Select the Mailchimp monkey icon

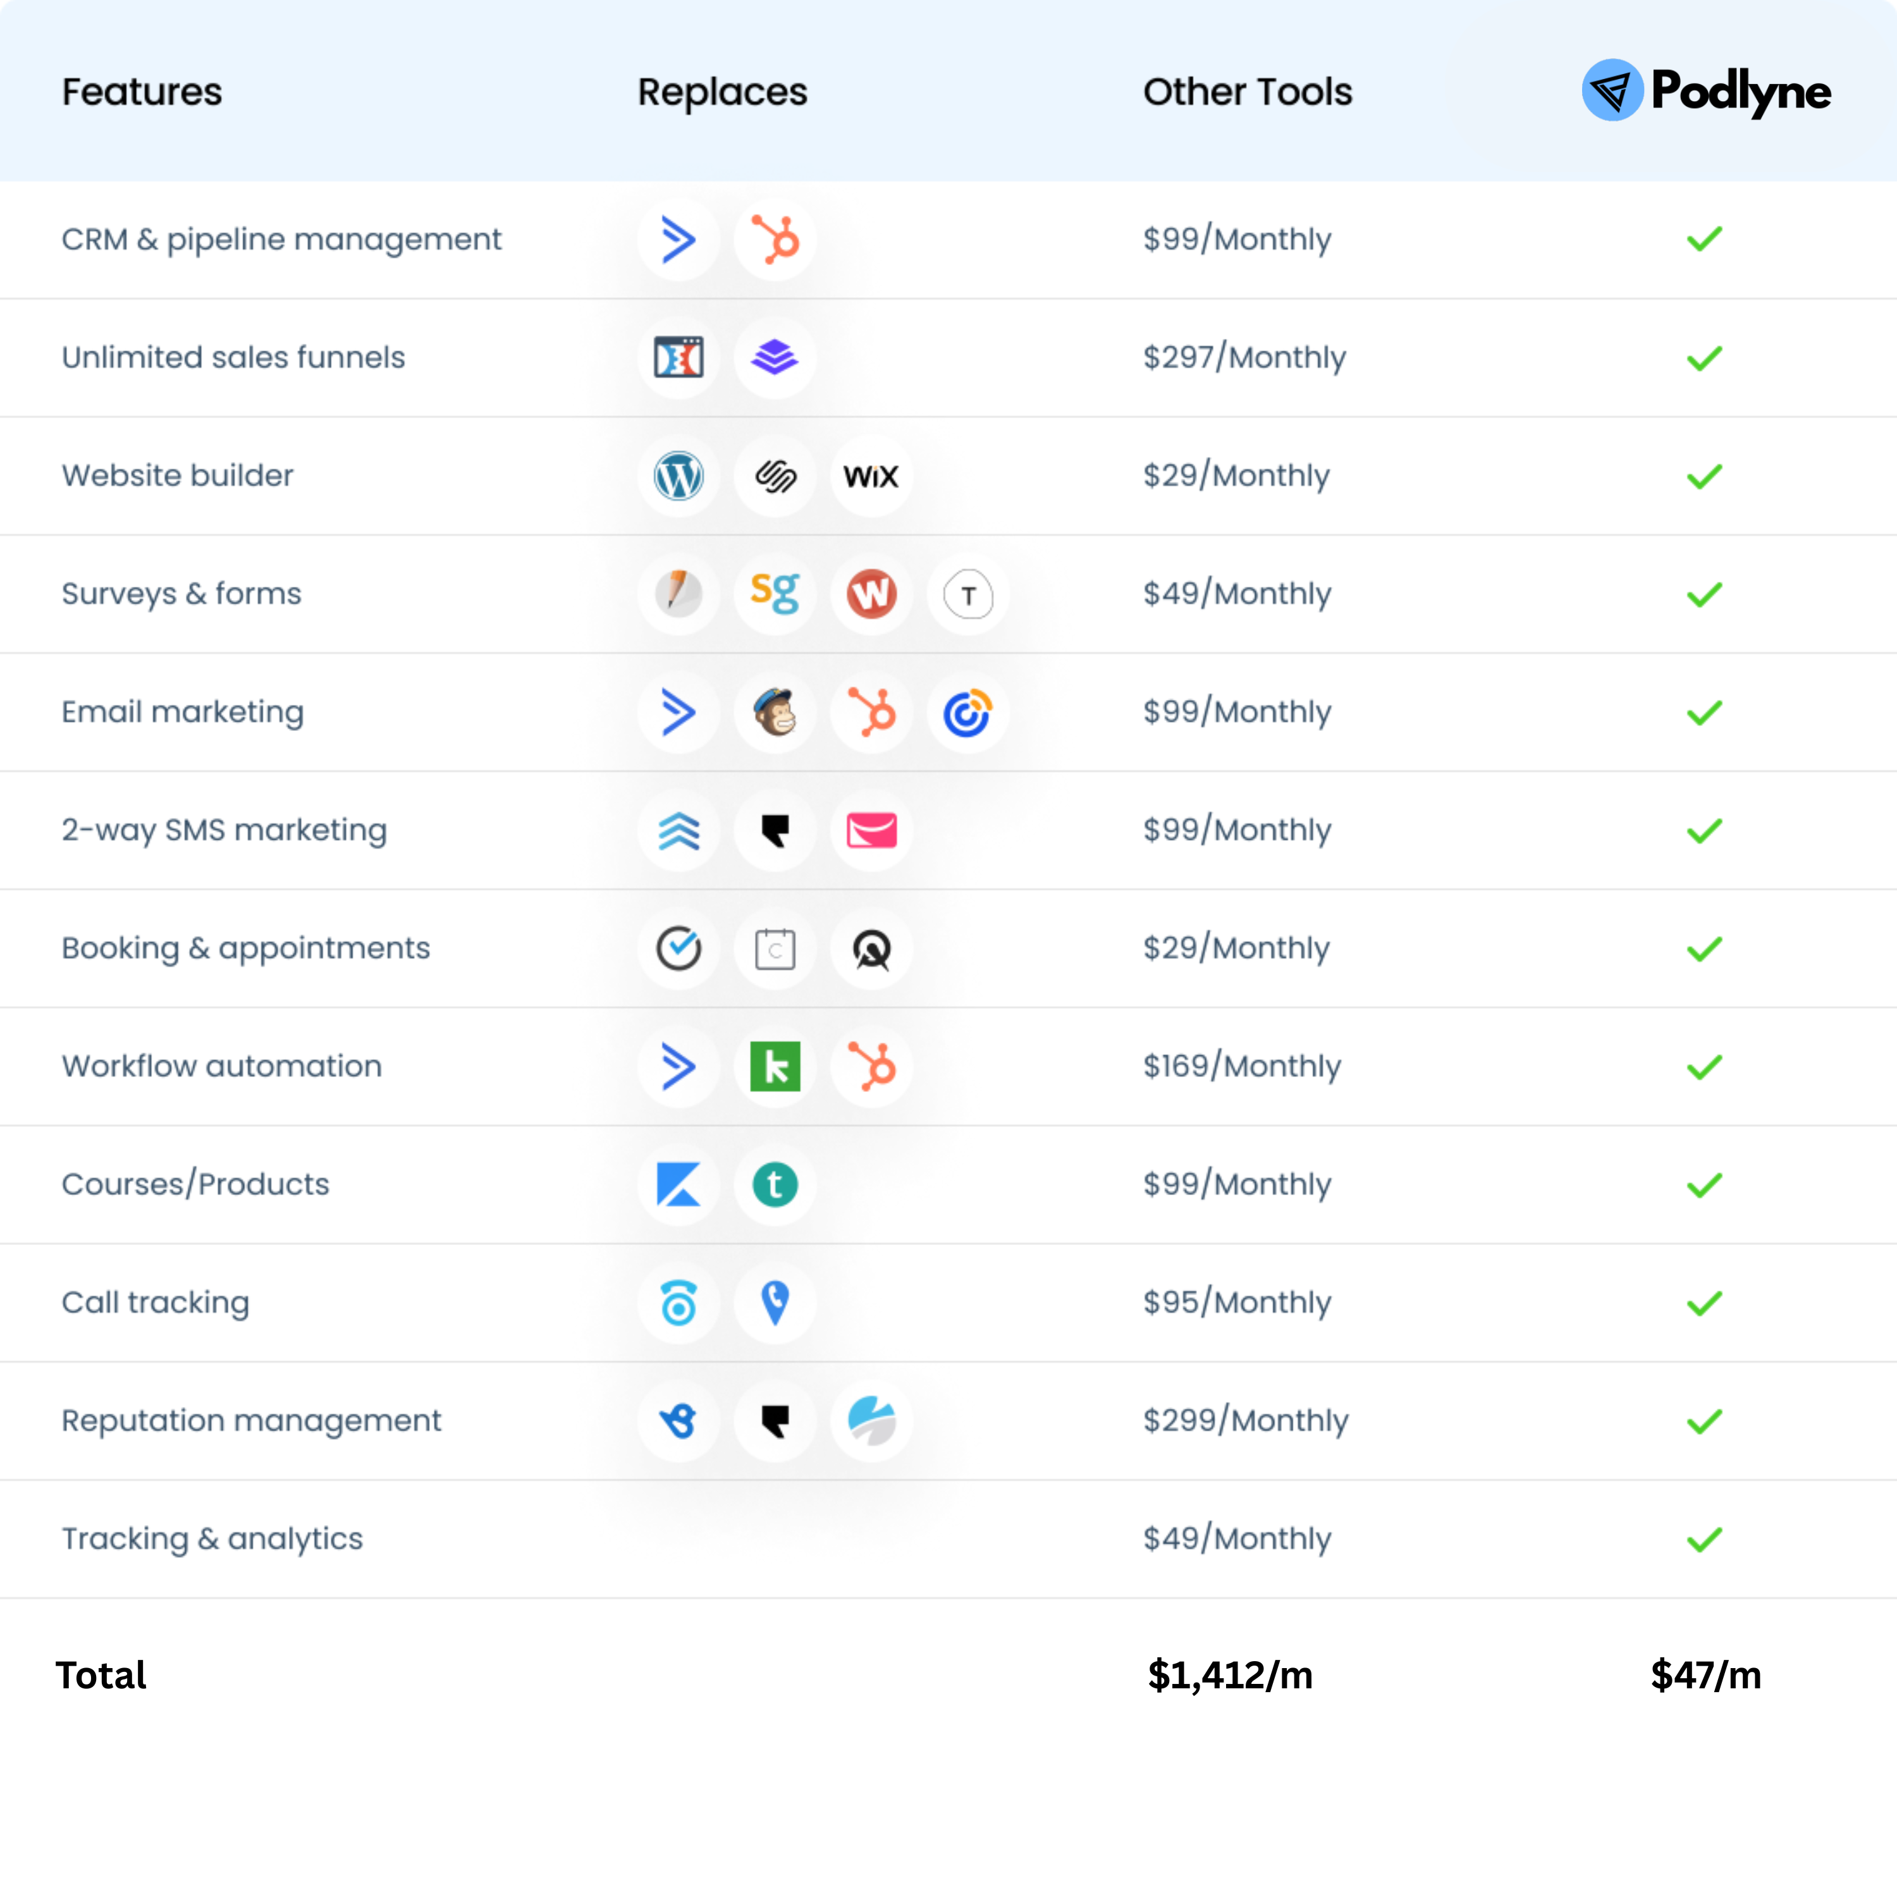[775, 712]
